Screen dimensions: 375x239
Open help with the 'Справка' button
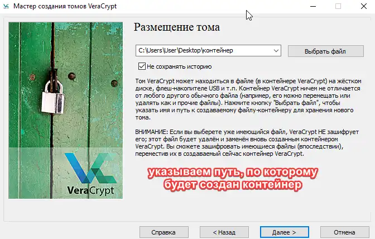tap(164, 232)
